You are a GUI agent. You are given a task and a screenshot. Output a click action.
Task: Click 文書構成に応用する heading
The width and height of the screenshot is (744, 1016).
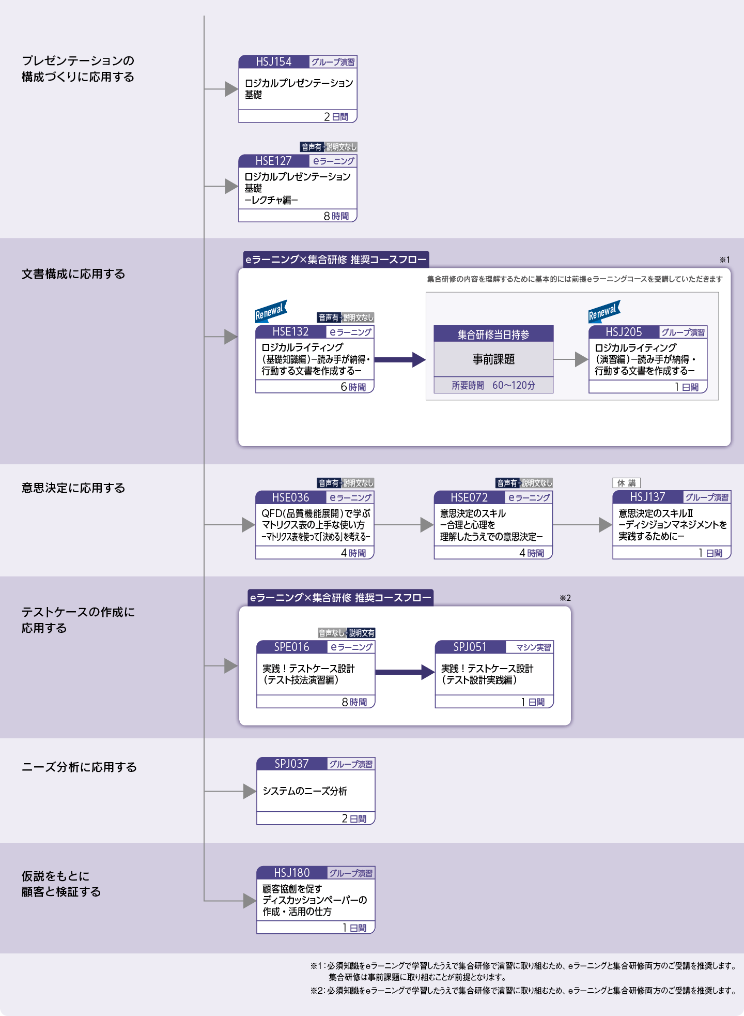[73, 274]
